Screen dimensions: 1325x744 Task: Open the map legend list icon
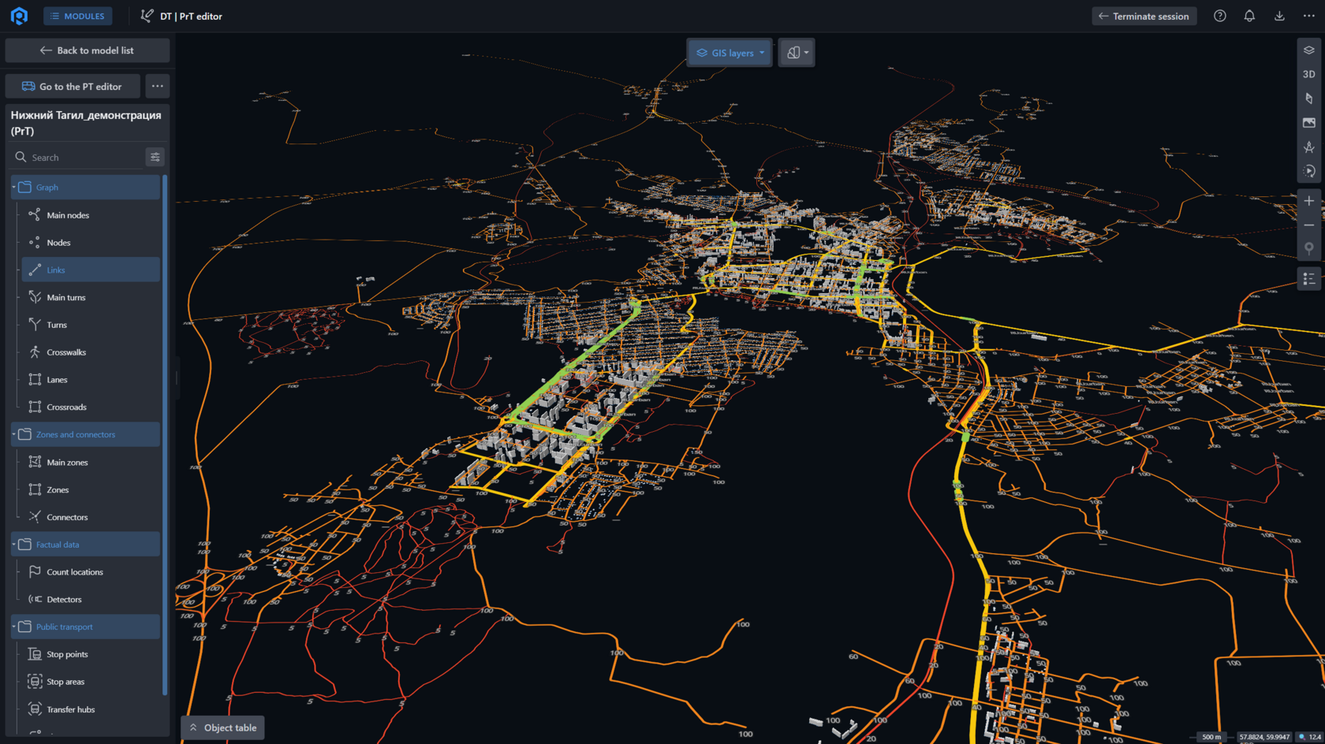1309,279
